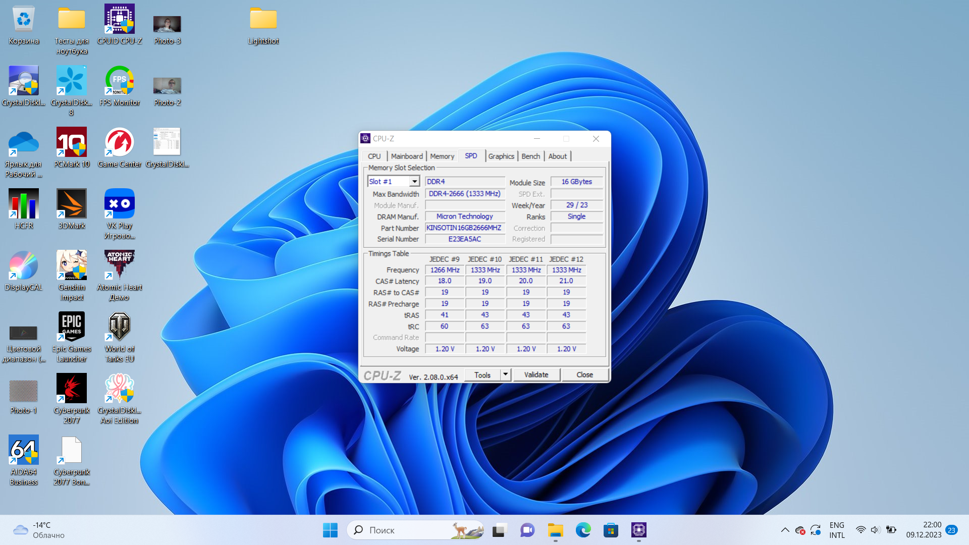Show hidden system tray icons chevron
The image size is (969, 545).
point(785,530)
